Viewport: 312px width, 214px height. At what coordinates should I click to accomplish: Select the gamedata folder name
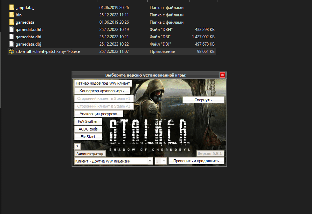coord(25,22)
